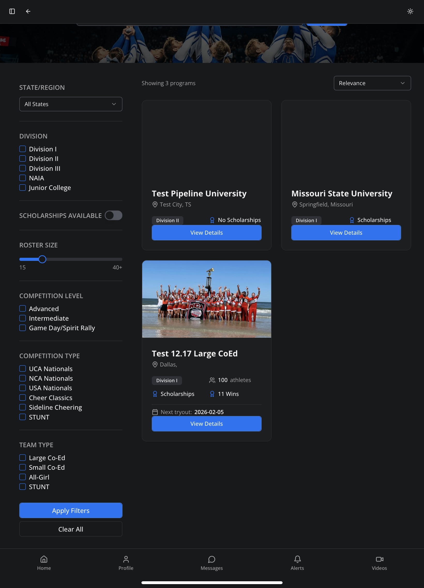Open the All States dropdown
This screenshot has width=424, height=588.
(x=71, y=104)
